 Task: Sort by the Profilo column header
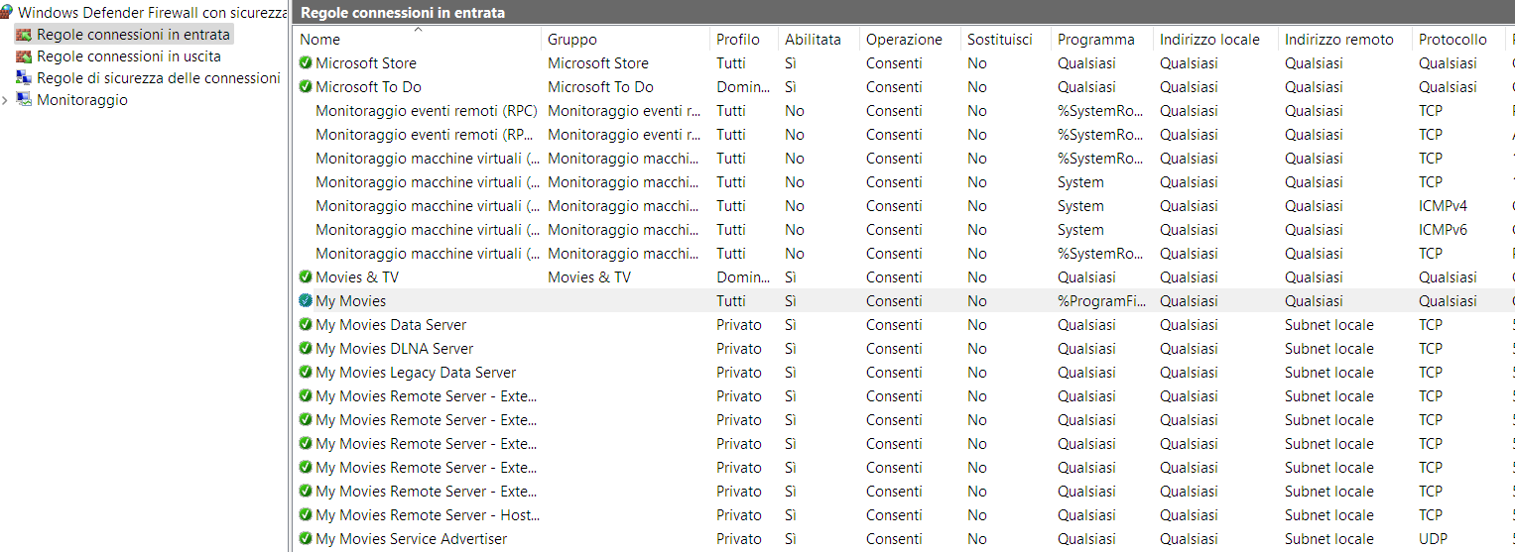(x=744, y=40)
